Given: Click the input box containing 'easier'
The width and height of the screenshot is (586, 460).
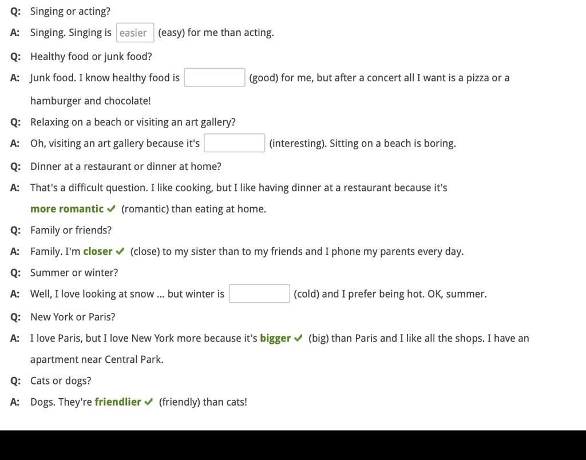Looking at the screenshot, I should (135, 33).
